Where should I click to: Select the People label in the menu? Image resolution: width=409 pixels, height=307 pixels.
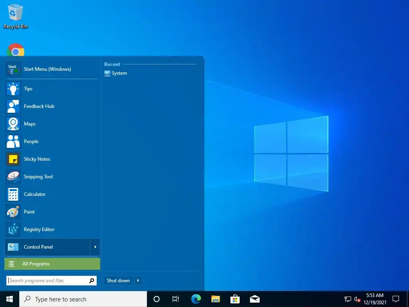click(x=31, y=142)
